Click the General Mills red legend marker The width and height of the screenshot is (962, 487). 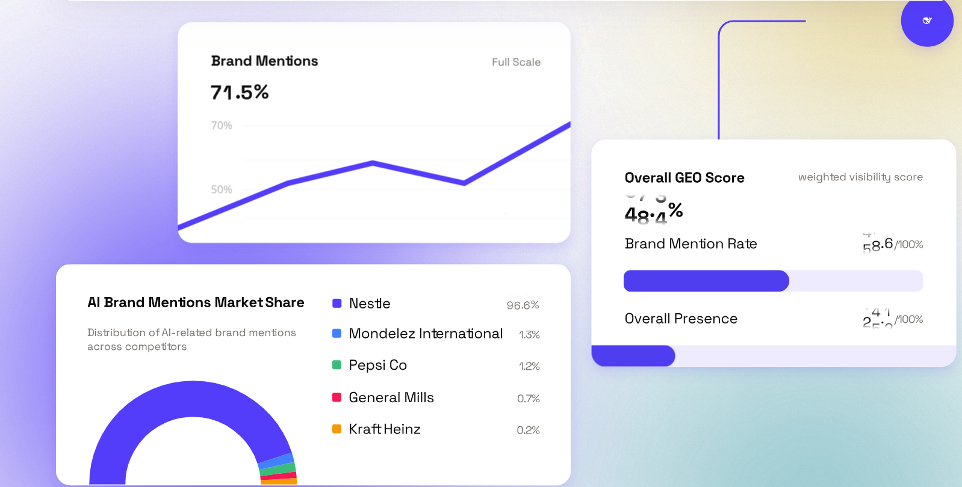point(337,397)
